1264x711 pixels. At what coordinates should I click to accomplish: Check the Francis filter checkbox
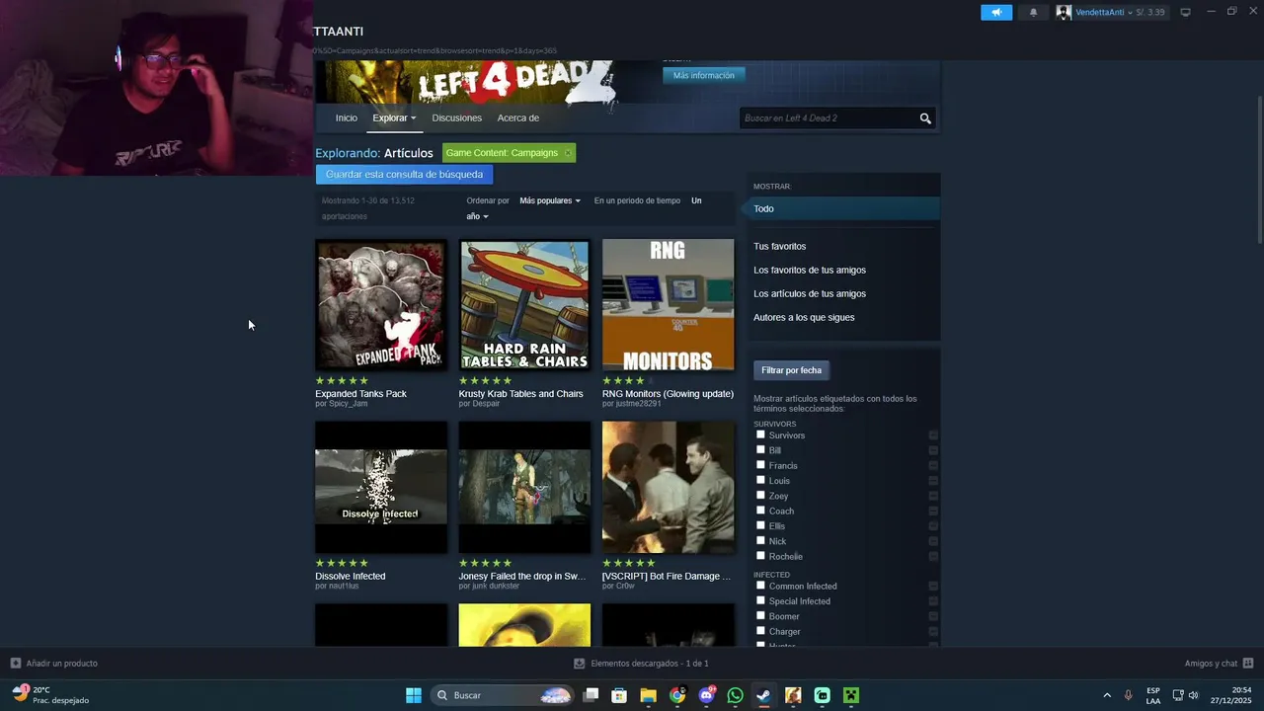click(760, 465)
